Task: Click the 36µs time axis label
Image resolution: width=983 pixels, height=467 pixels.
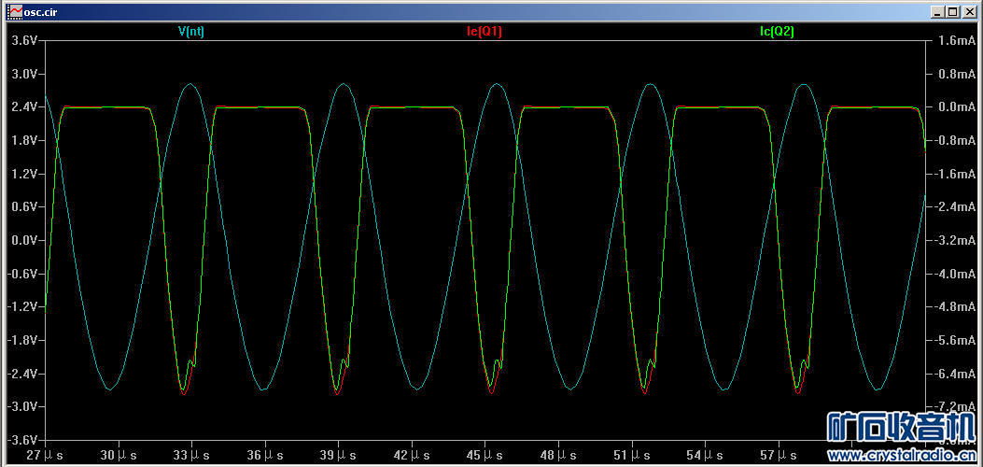Action: [x=265, y=454]
